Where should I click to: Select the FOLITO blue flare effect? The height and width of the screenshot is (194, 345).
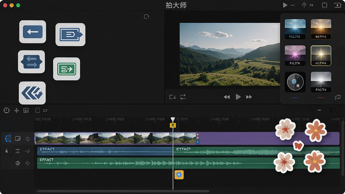(x=295, y=29)
